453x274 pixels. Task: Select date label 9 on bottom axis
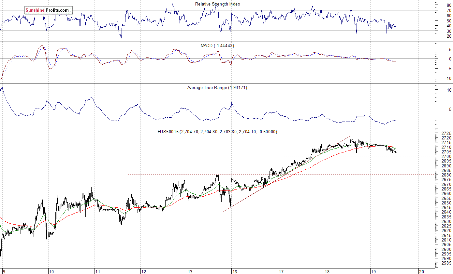tap(4, 271)
